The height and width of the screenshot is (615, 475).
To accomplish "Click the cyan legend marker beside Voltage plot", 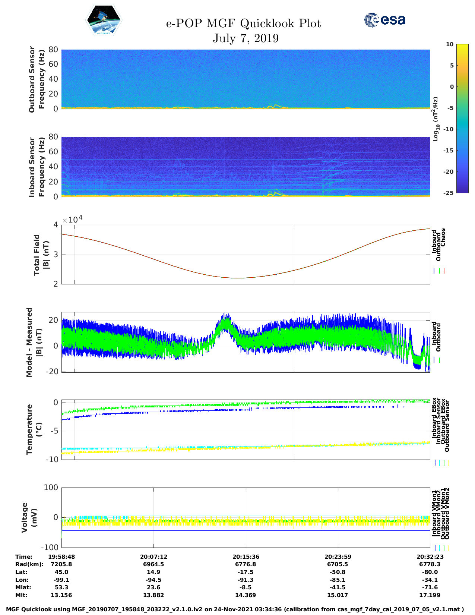I will pyautogui.click(x=439, y=548).
